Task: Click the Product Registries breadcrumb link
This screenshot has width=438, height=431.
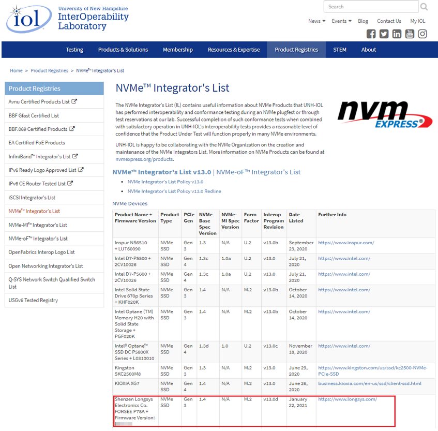Action: pyautogui.click(x=50, y=70)
